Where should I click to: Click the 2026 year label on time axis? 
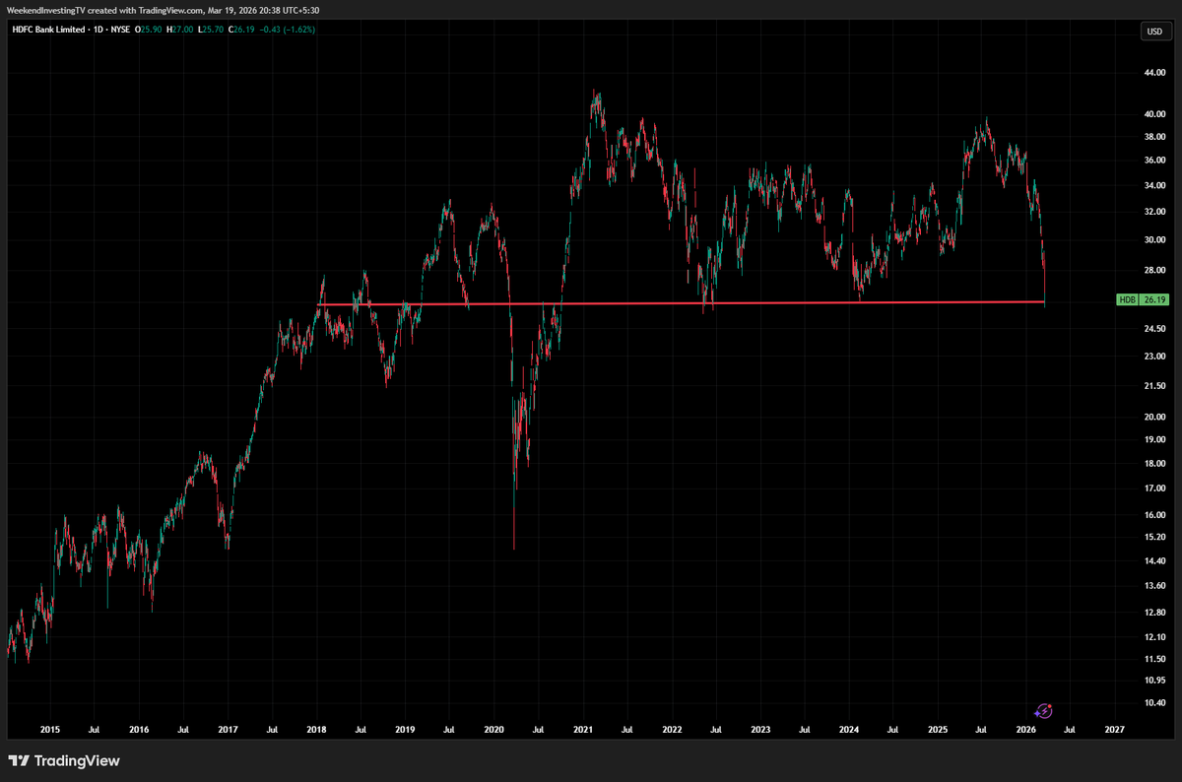[x=1025, y=730]
